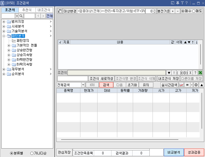Click the horizontal scrollbar under results table
Screen dimensions: 205x157
point(120,140)
